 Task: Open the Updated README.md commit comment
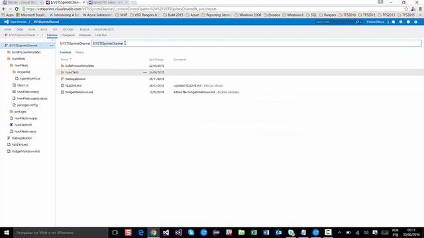pyautogui.click(x=187, y=85)
